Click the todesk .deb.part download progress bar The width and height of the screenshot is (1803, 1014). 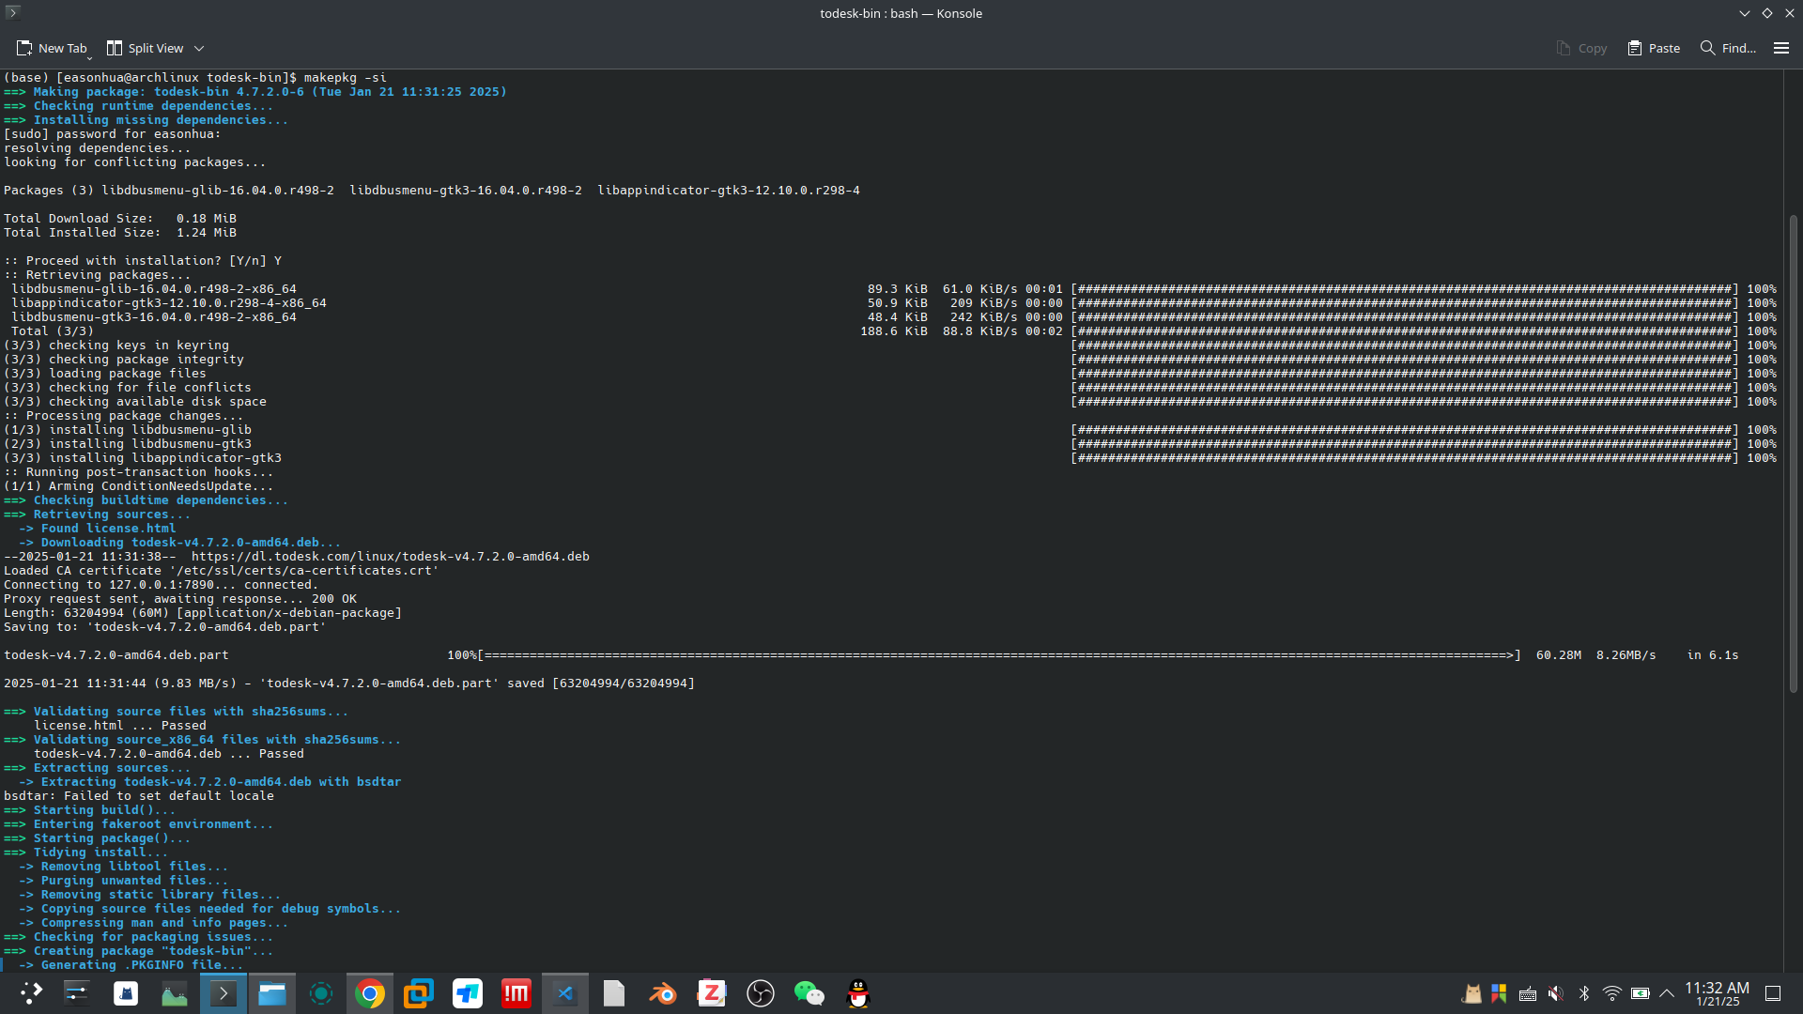[999, 655]
